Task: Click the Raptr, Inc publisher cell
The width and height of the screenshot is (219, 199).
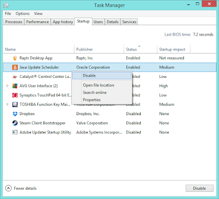Action: coord(84,58)
